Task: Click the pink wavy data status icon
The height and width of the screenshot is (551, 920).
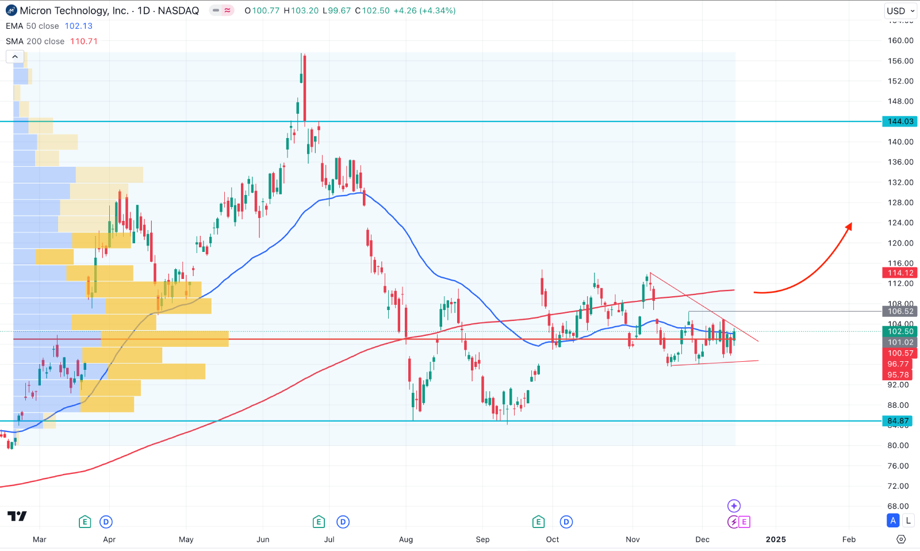Action: coord(228,10)
